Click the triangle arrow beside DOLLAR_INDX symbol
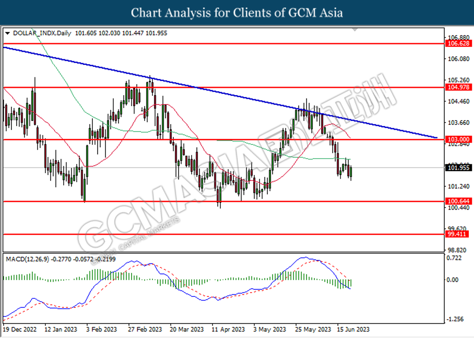The image size is (474, 338). pos(8,33)
